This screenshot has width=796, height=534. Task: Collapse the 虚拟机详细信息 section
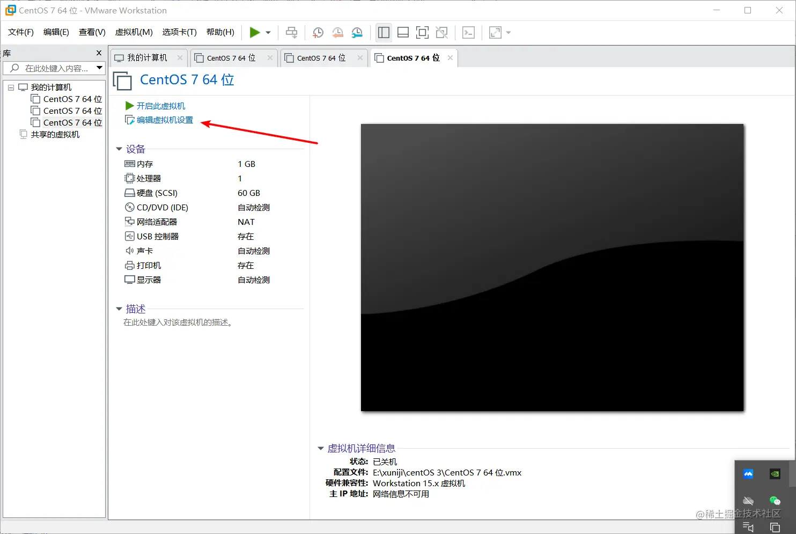click(321, 448)
